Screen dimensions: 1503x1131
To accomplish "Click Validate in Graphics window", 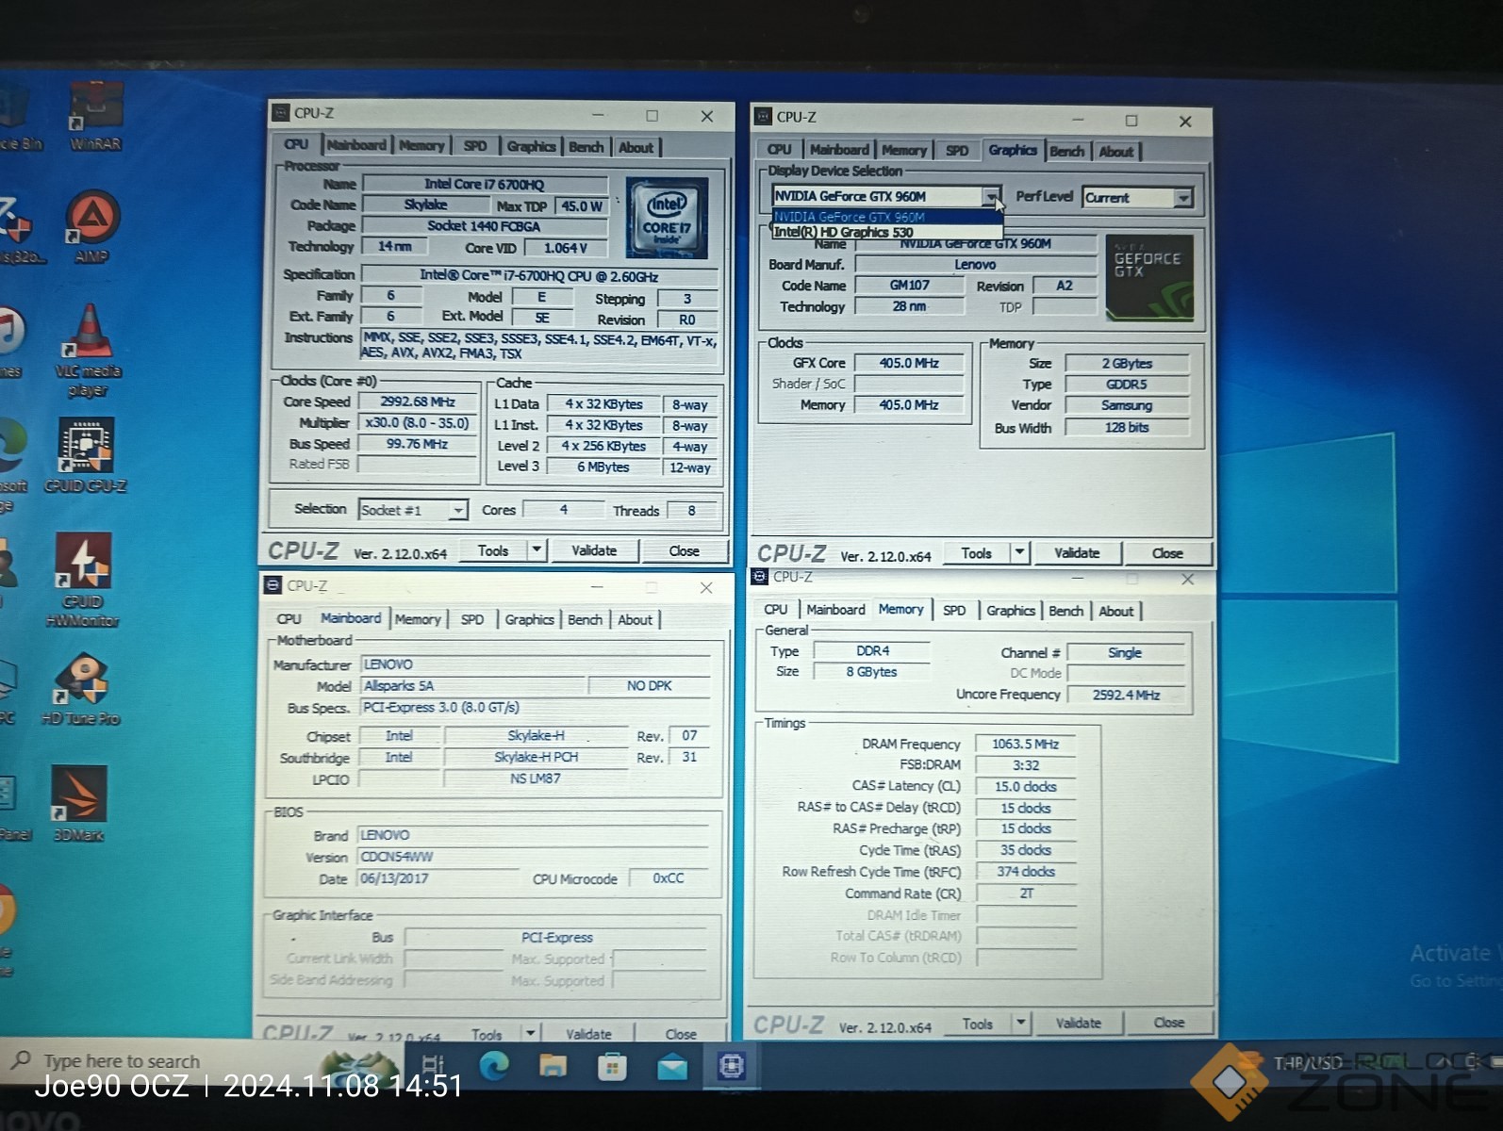I will pyautogui.click(x=1077, y=553).
